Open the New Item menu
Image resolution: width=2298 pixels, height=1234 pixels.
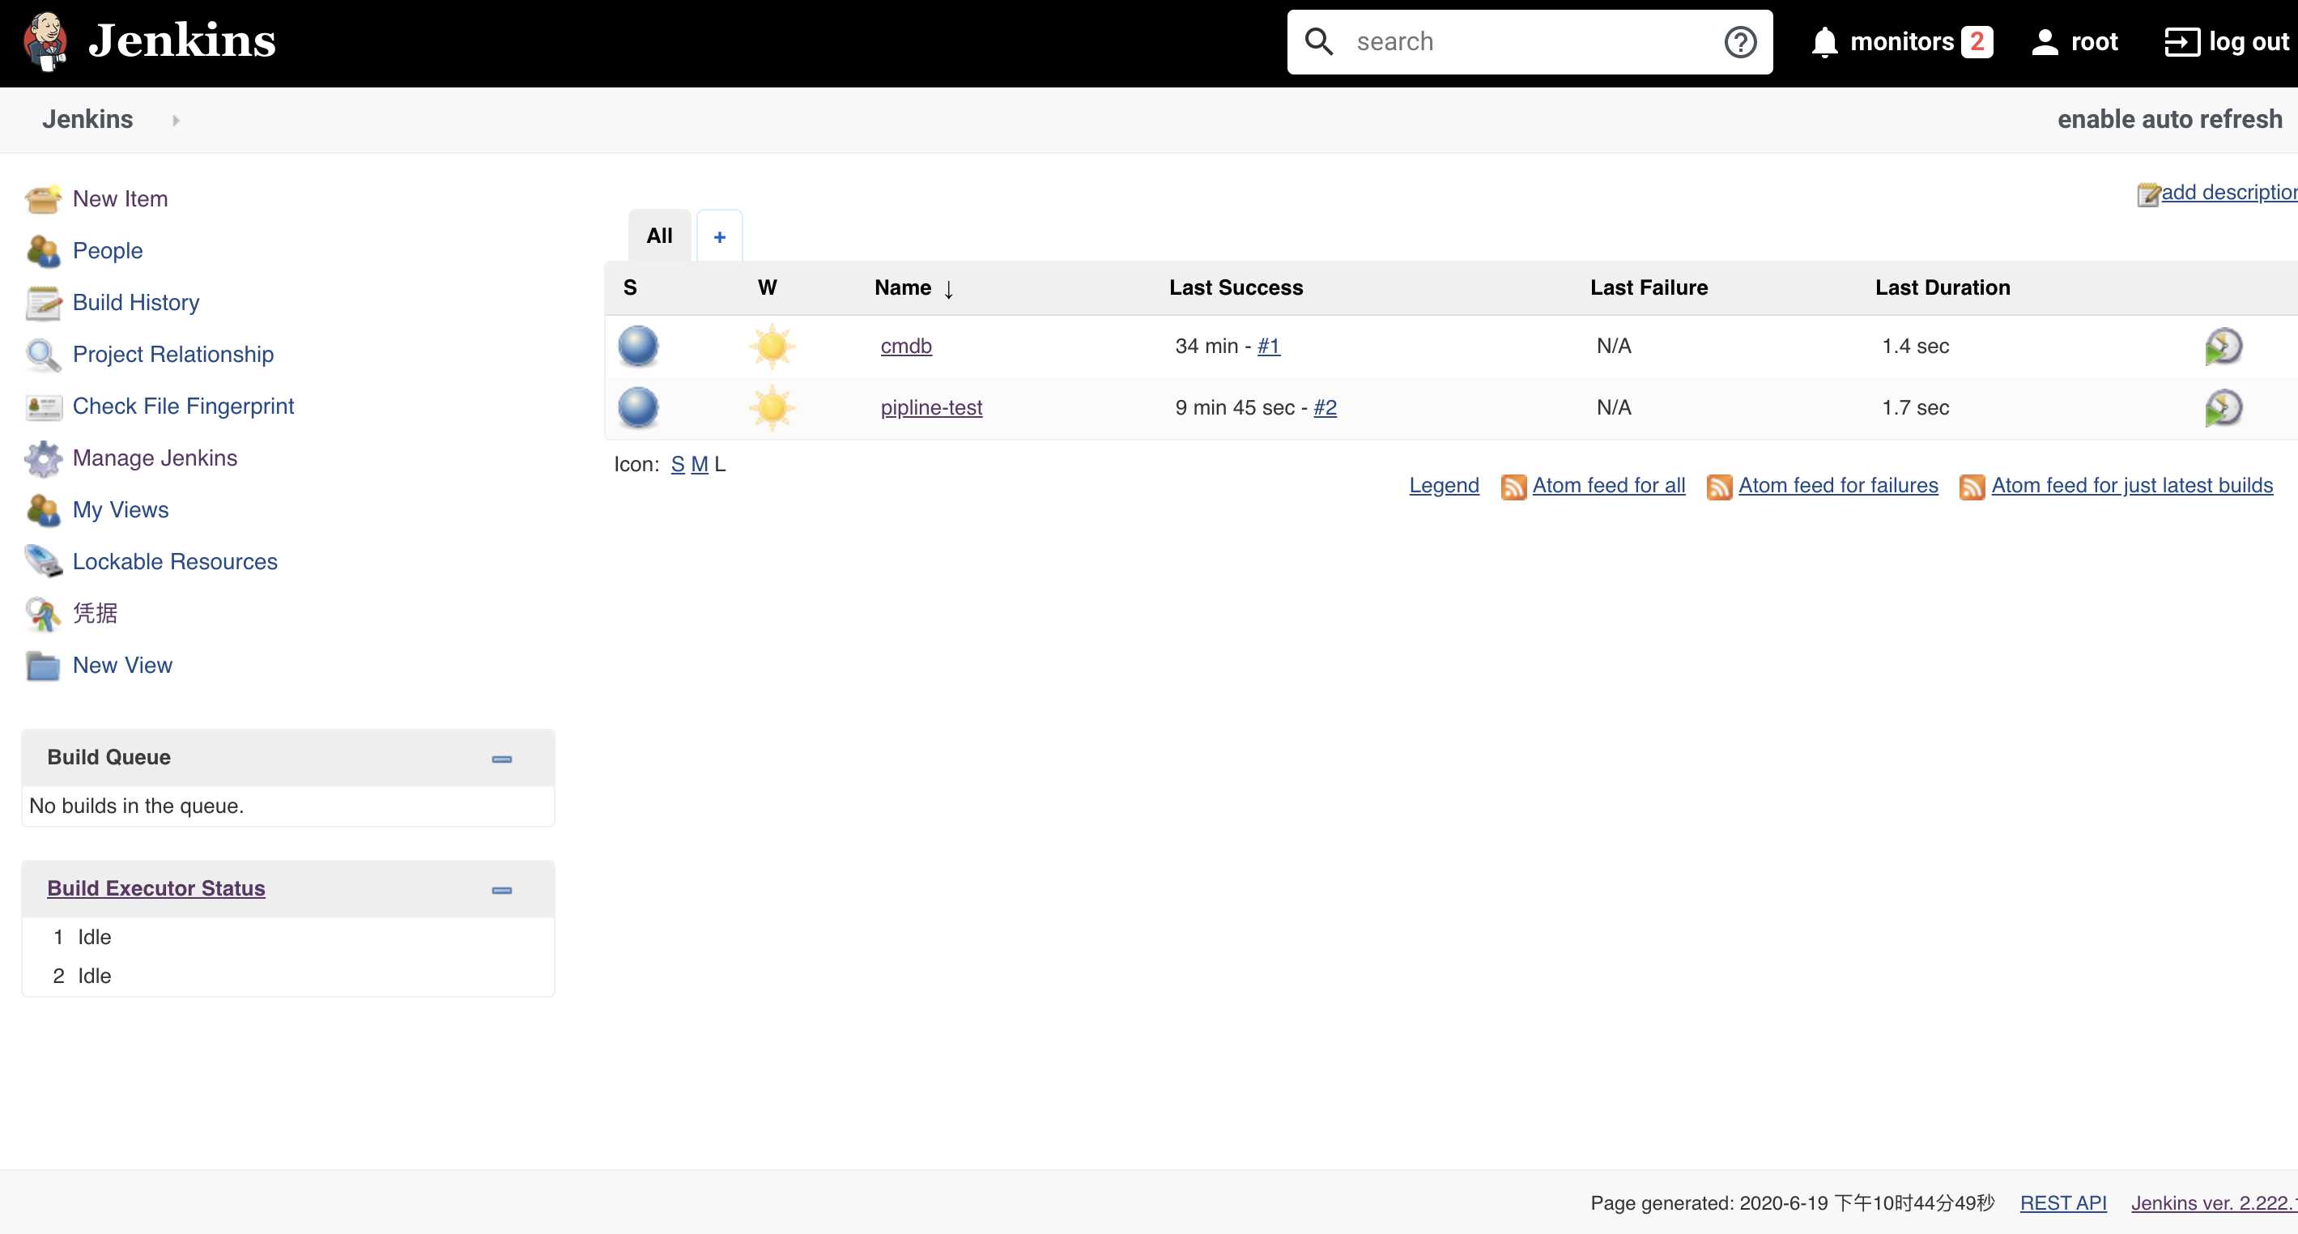[x=120, y=198]
